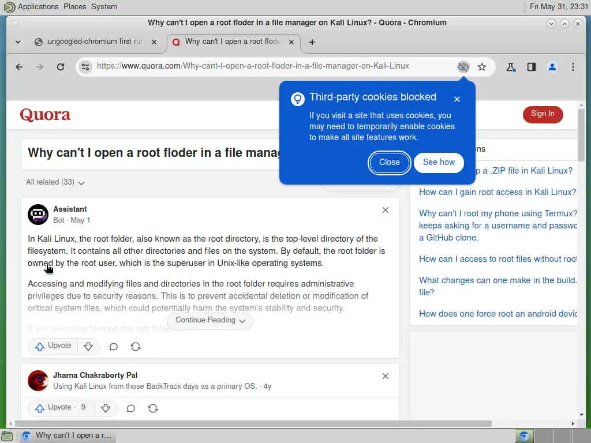The height and width of the screenshot is (443, 591).
Task: Open 'How can I access to root files' link
Action: coord(498,259)
